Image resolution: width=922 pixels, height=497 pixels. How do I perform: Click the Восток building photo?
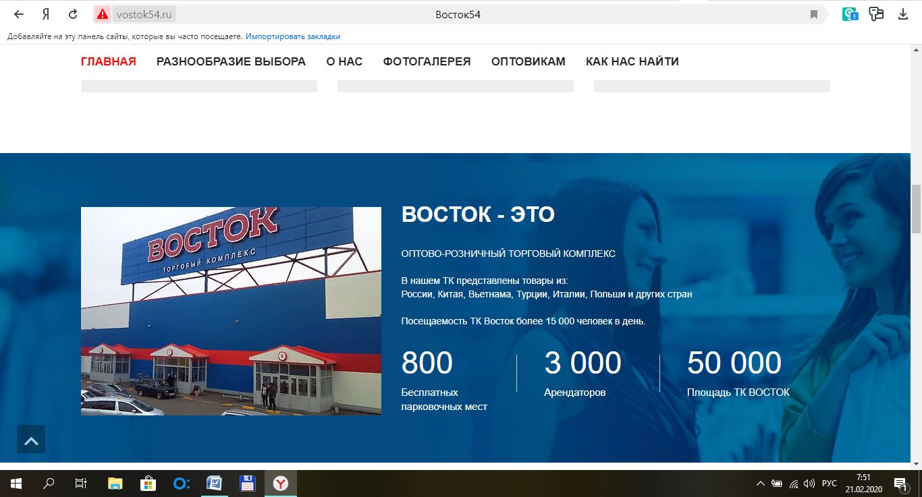(231, 311)
